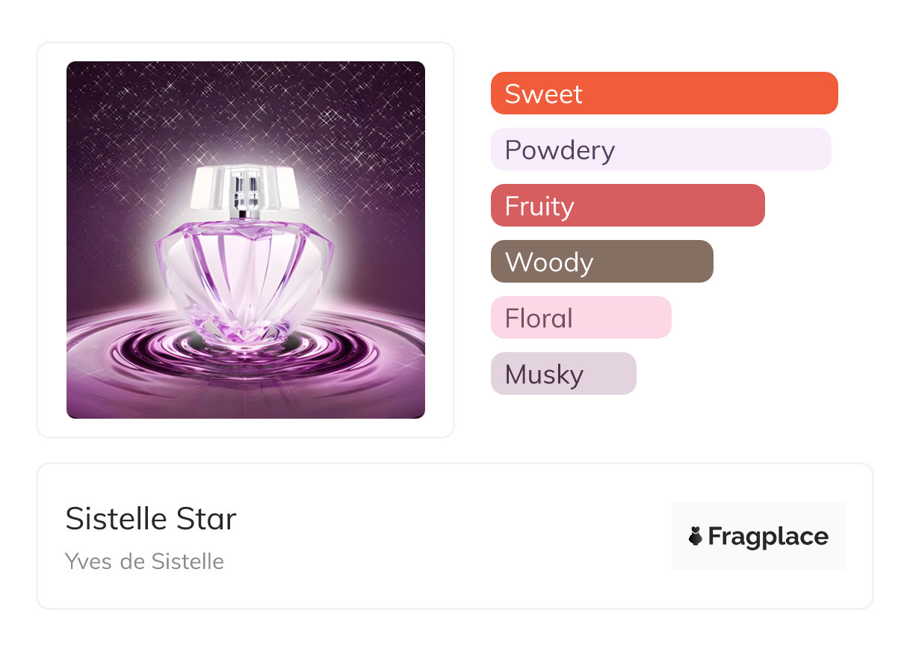
Task: Click the word Musky in the accords list
Action: coord(544,375)
